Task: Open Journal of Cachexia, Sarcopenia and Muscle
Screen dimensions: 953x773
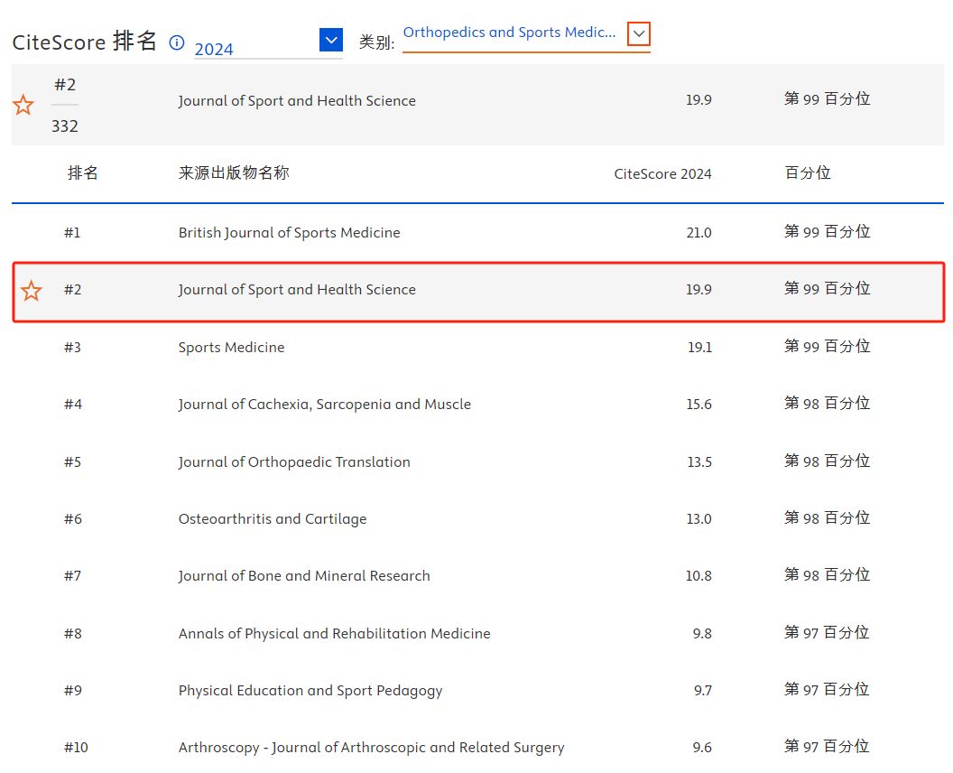Action: point(324,405)
